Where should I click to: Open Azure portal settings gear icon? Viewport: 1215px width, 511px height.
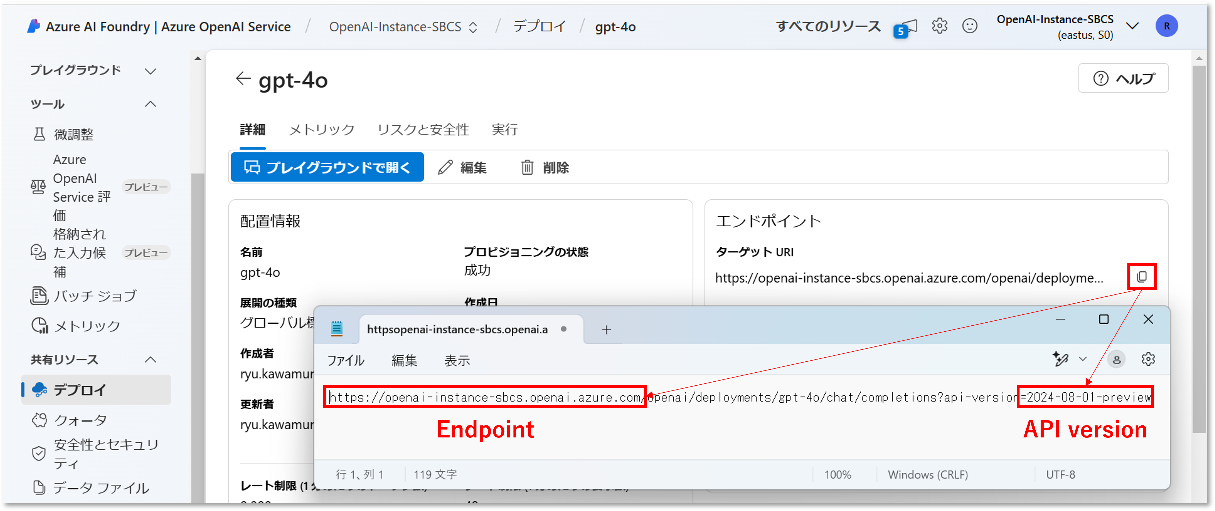click(x=939, y=26)
